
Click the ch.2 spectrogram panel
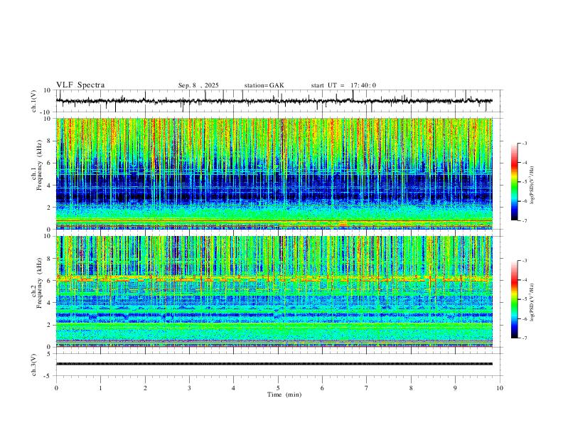pyautogui.click(x=274, y=291)
